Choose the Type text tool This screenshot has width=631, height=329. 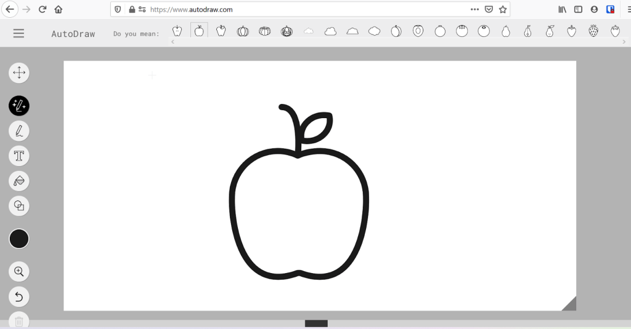click(19, 156)
